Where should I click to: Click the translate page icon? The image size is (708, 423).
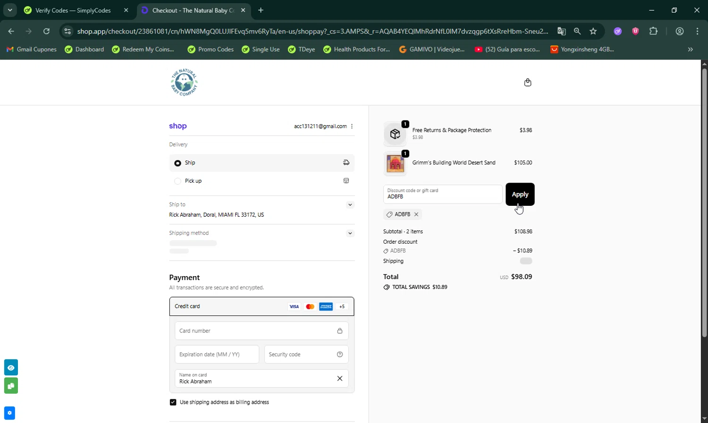(561, 31)
